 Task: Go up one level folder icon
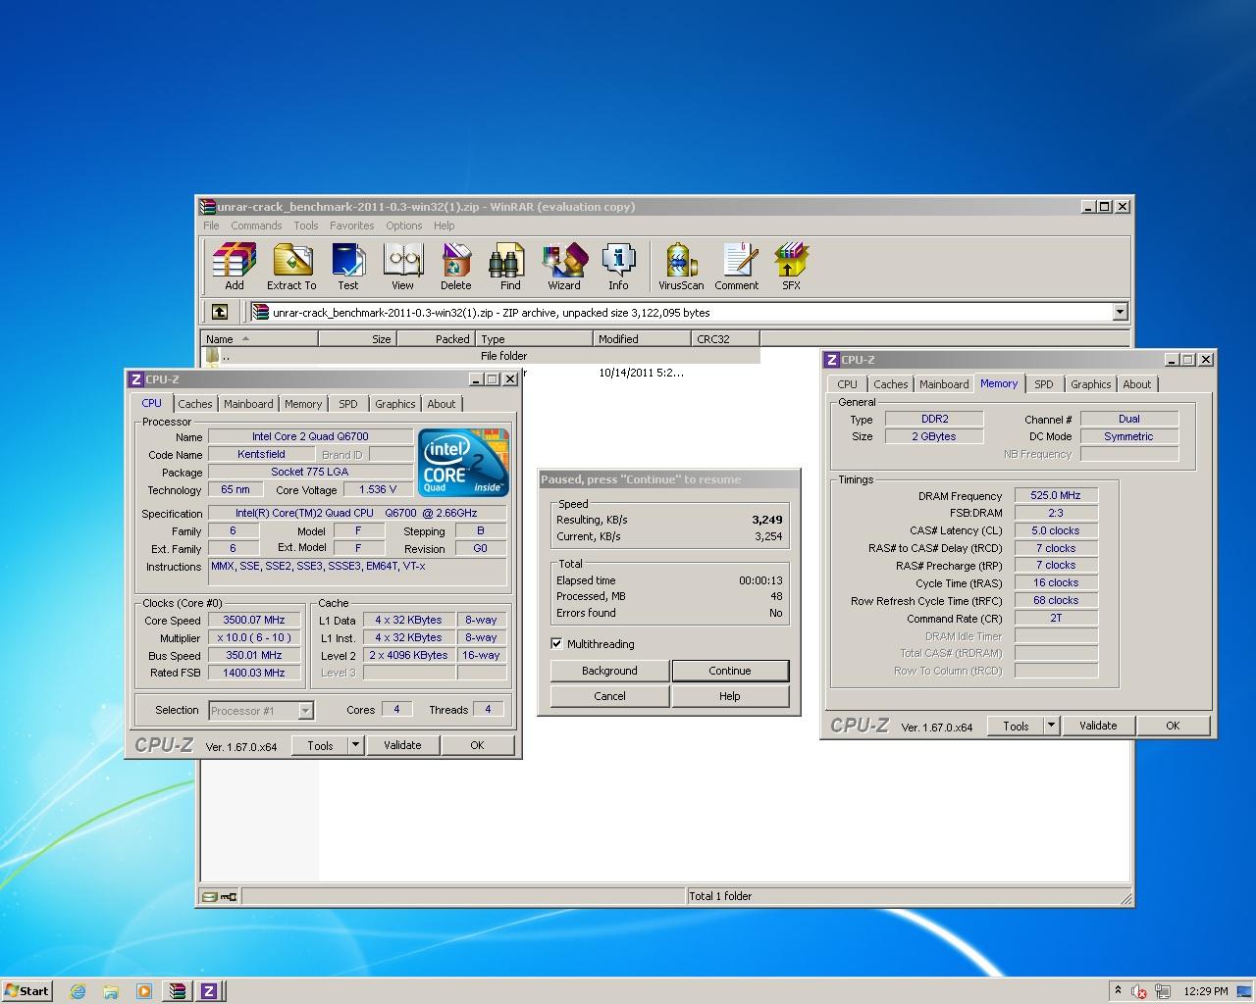click(x=220, y=312)
